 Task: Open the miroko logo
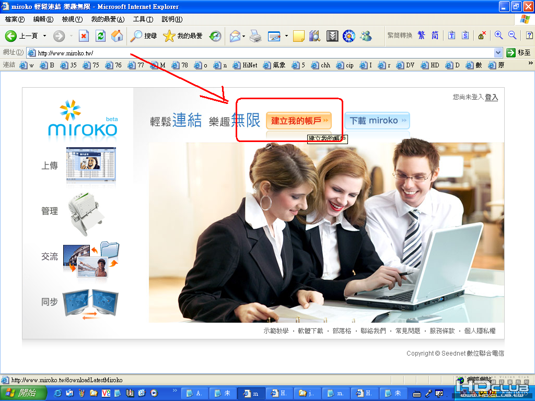point(83,121)
